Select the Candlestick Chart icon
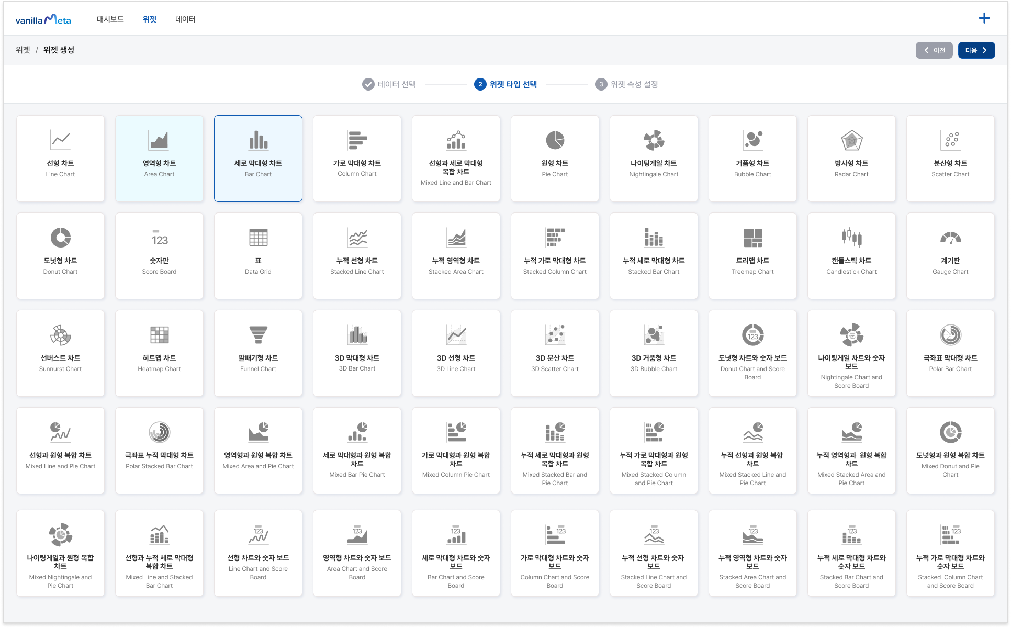This screenshot has height=628, width=1011. 851,238
